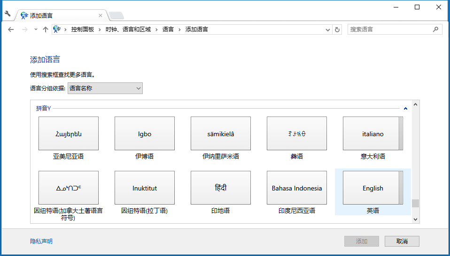450x256 pixels.
Task: Open the 语言分组依据 combo box
Action: 105,88
